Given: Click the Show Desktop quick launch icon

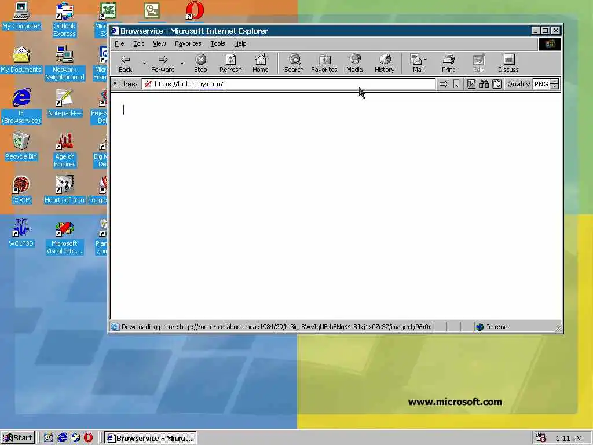Looking at the screenshot, I should (49, 438).
